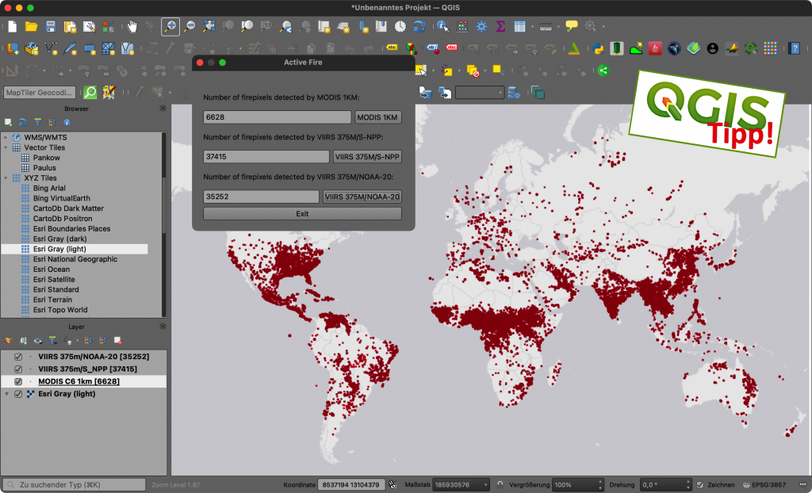Click the New Shapefile Layer icon
This screenshot has width=812, height=493.
51,48
